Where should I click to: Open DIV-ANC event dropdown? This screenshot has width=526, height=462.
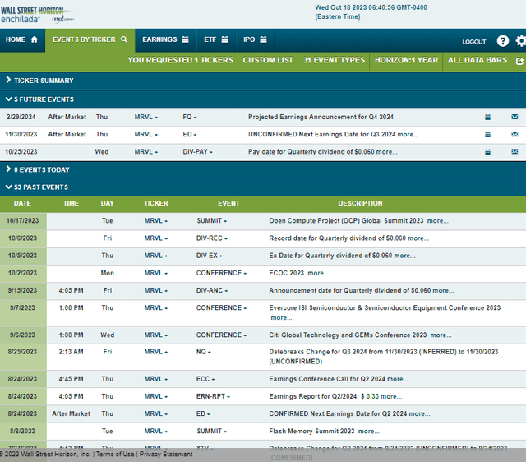(212, 290)
